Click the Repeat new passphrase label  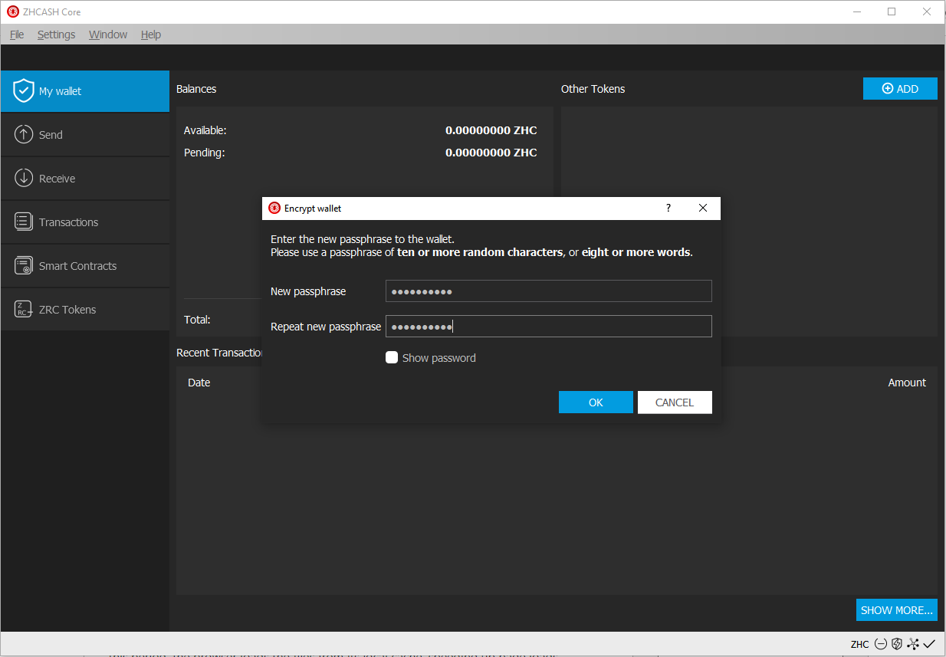(326, 327)
